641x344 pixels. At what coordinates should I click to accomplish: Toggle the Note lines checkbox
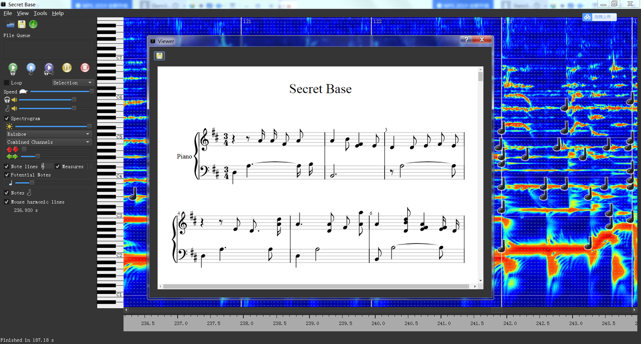(6, 167)
